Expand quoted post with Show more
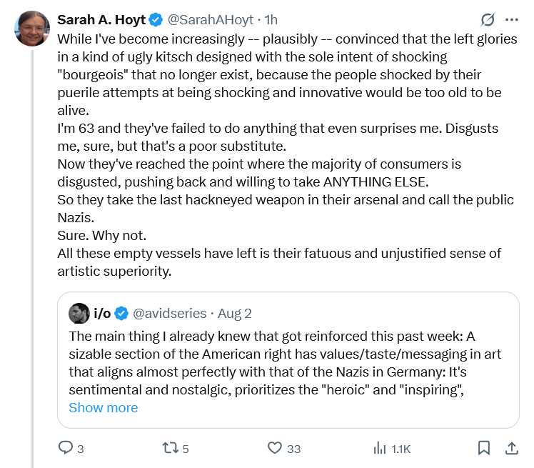Viewport: 534px width, 468px height. point(103,408)
